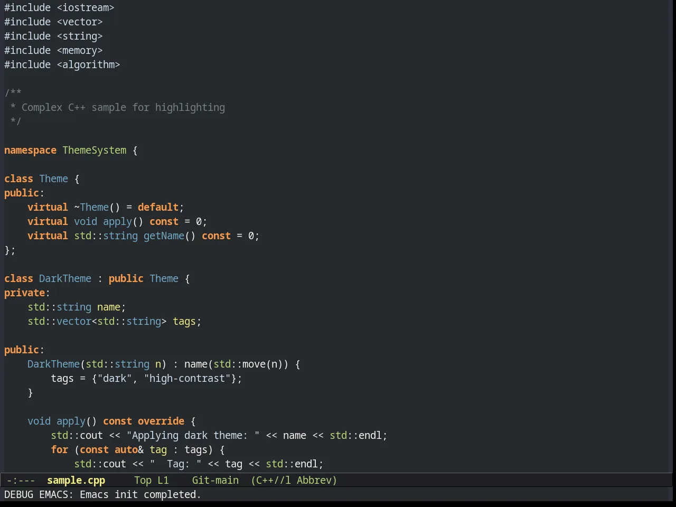Click the sample.cpp buffer name in mode line
Image resolution: width=676 pixels, height=507 pixels.
click(x=76, y=481)
